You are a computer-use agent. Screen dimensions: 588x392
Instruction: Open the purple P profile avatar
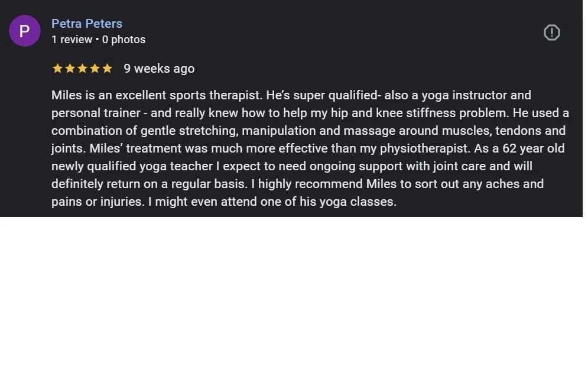(25, 31)
